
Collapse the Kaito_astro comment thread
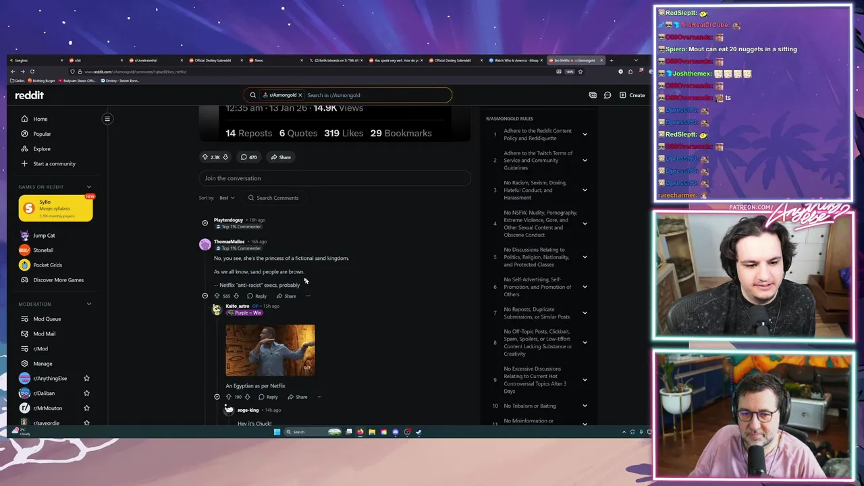pos(217,397)
